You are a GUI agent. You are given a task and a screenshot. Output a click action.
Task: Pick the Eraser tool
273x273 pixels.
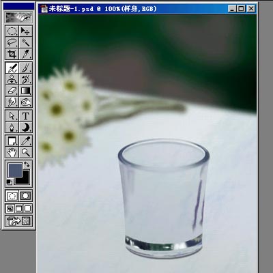[12, 91]
